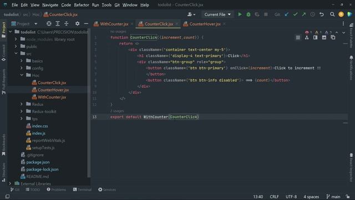Show Git history clock icon

pyautogui.click(x=313, y=14)
